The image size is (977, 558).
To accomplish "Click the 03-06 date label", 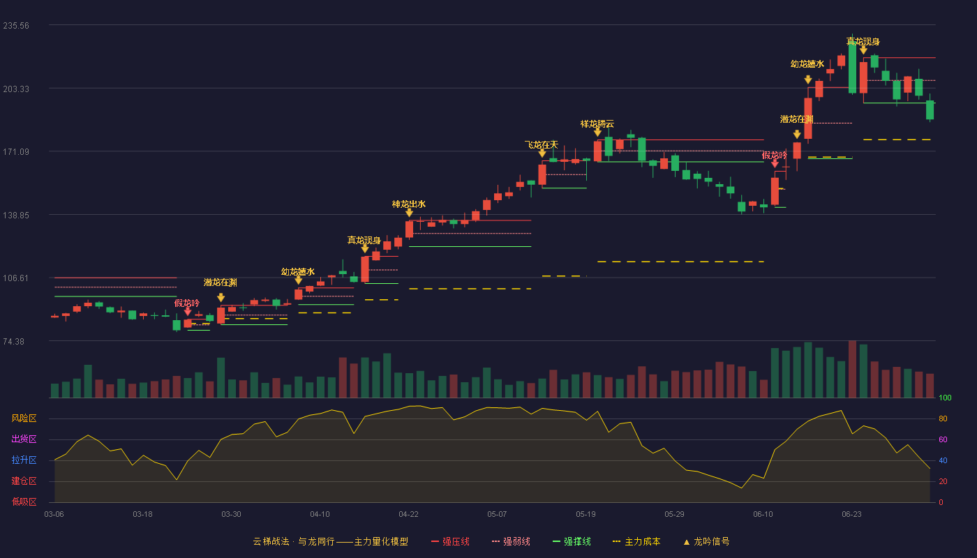I will 54,514.
